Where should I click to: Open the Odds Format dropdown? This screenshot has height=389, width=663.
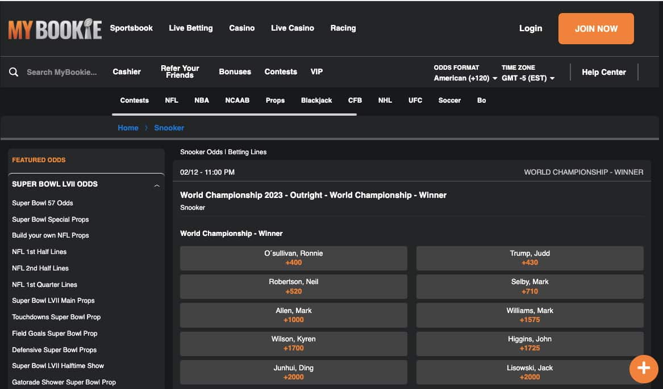pyautogui.click(x=465, y=78)
